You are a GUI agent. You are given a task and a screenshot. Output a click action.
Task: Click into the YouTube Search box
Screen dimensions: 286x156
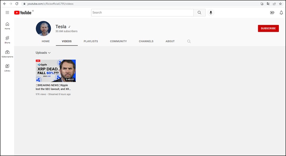coord(142,13)
